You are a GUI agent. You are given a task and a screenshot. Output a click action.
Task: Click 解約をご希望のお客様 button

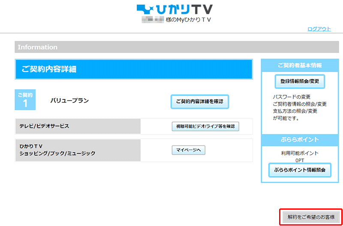click(311, 217)
